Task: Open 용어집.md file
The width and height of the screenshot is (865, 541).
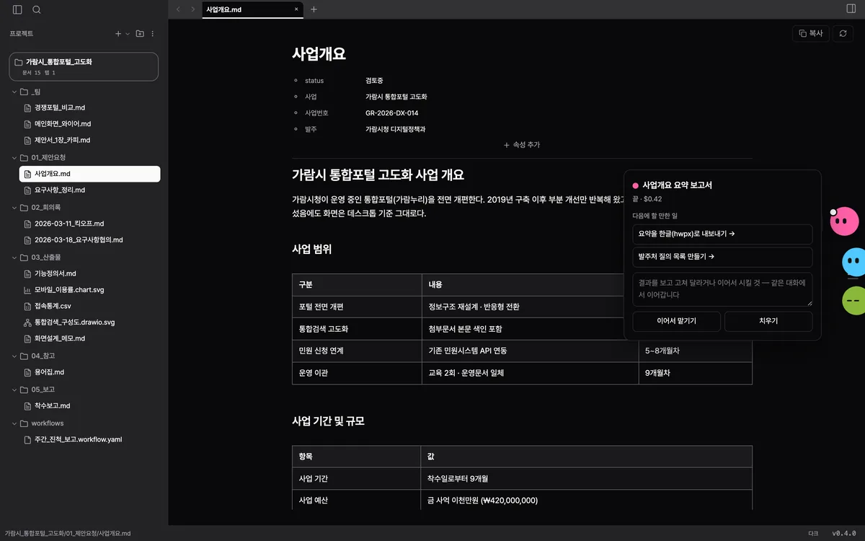Action: pyautogui.click(x=89, y=372)
